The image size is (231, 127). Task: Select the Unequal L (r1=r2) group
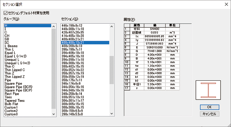point(28,63)
